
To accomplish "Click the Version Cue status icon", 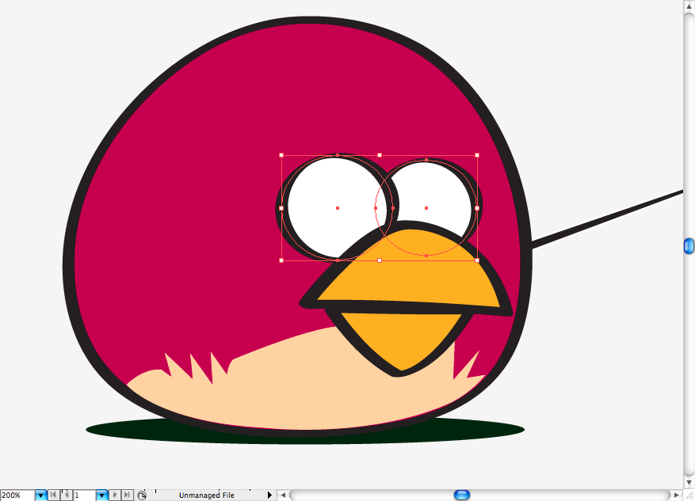I will [142, 495].
